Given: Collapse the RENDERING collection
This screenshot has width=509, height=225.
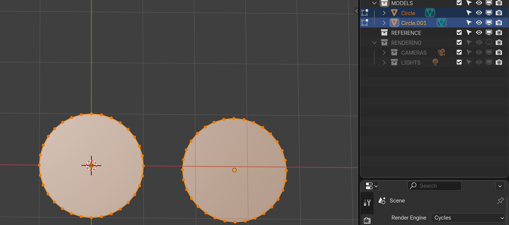Looking at the screenshot, I should (374, 42).
